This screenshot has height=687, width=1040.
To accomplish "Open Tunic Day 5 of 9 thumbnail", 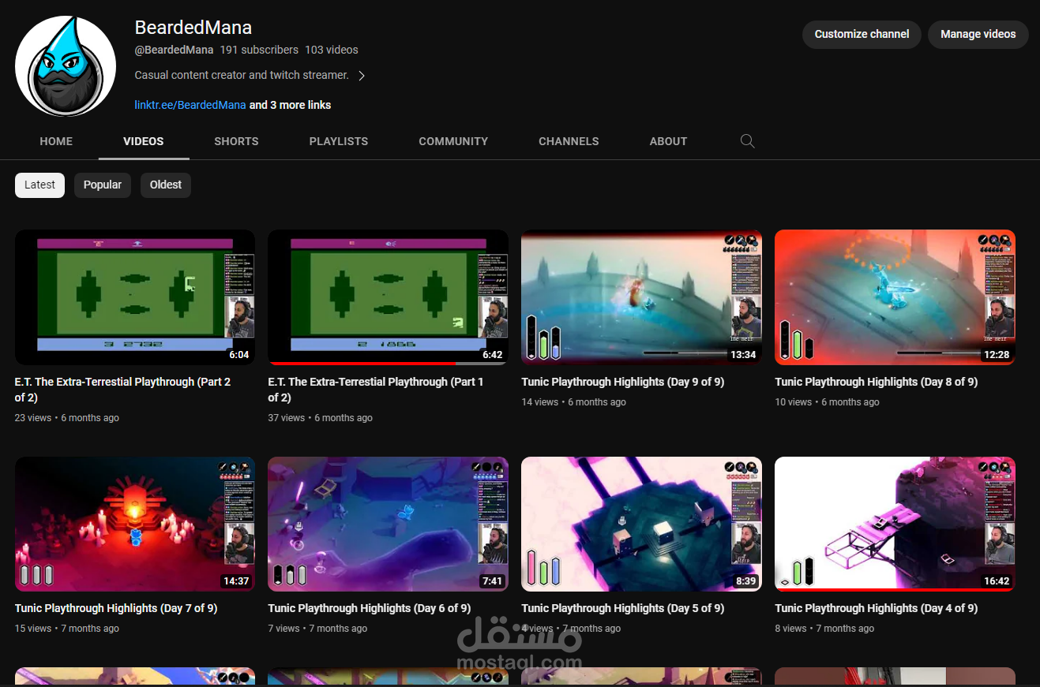I will (x=641, y=524).
